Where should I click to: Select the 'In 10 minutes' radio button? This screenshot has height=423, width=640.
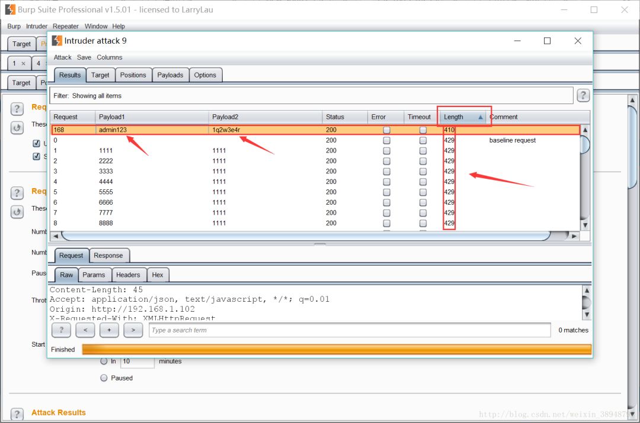point(104,361)
